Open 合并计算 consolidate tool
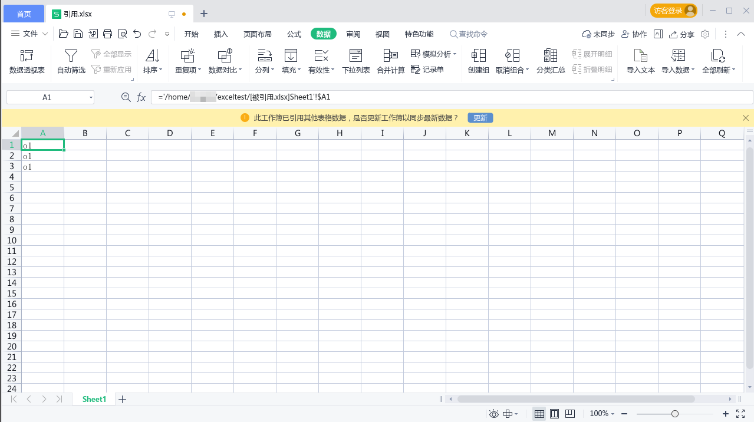 click(x=390, y=56)
